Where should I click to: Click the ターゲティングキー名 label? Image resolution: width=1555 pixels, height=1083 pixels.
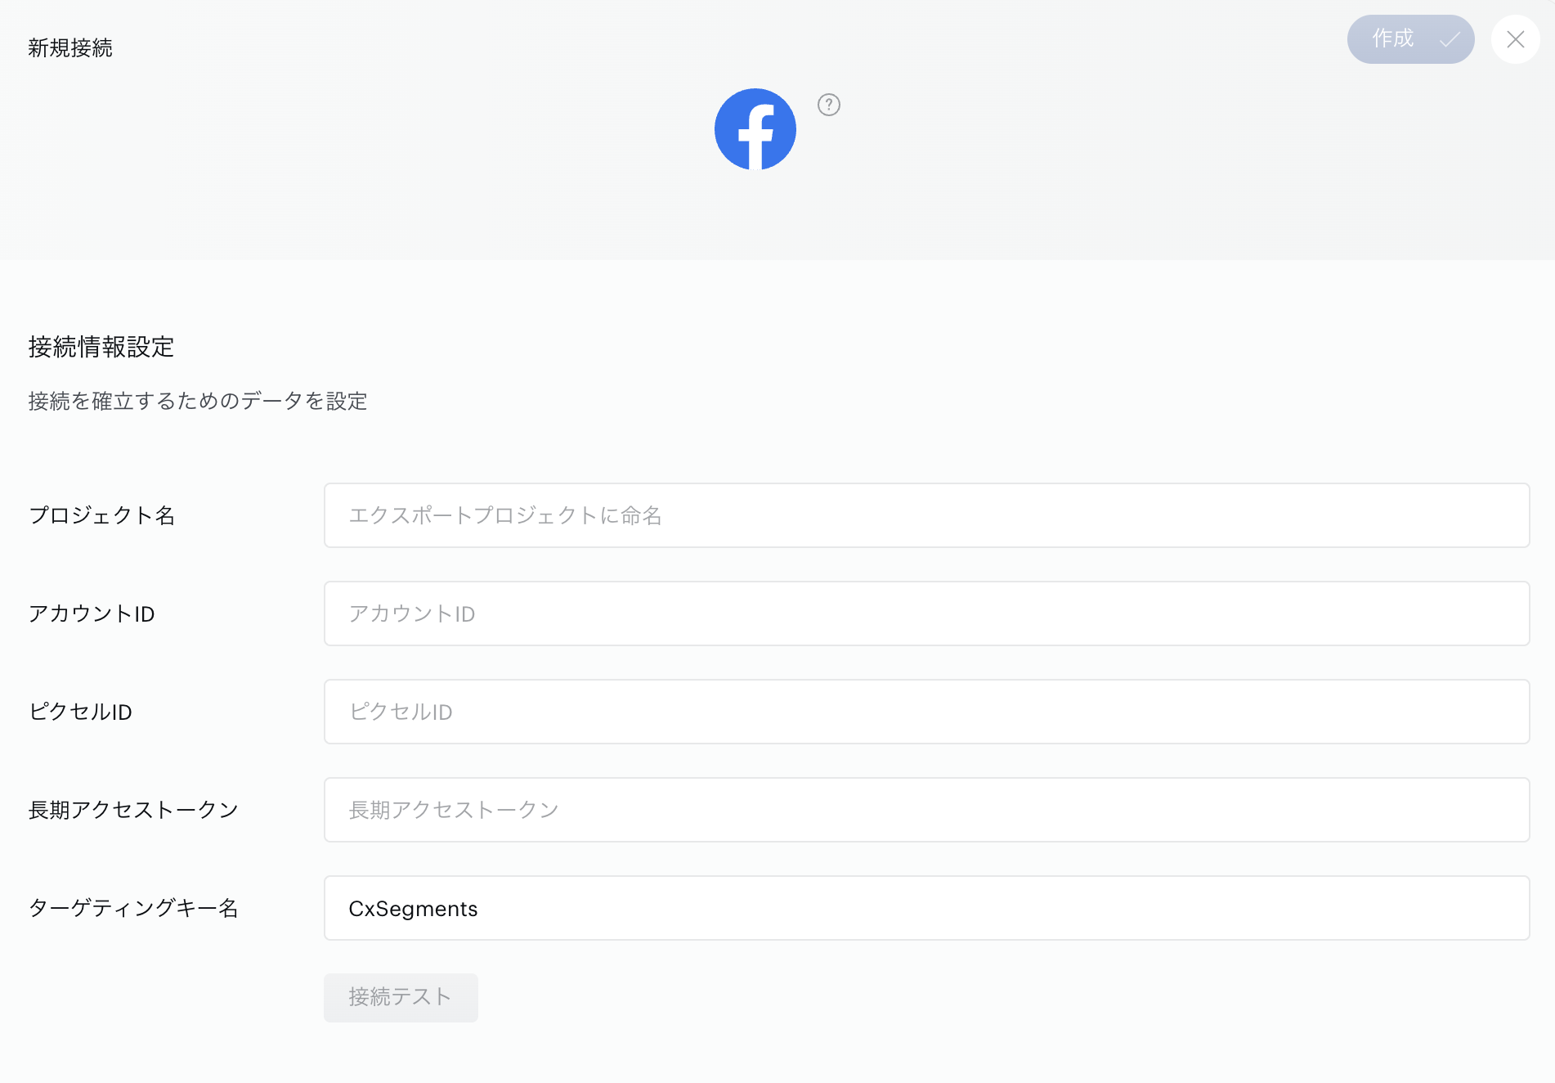tap(133, 908)
